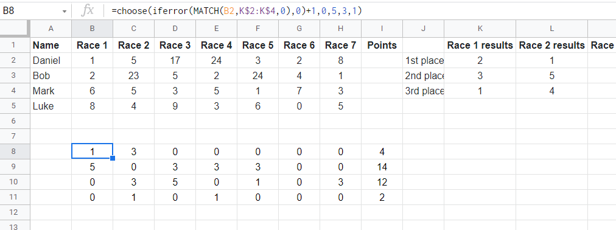Select column G header
The width and height of the screenshot is (616, 230).
[299, 28]
